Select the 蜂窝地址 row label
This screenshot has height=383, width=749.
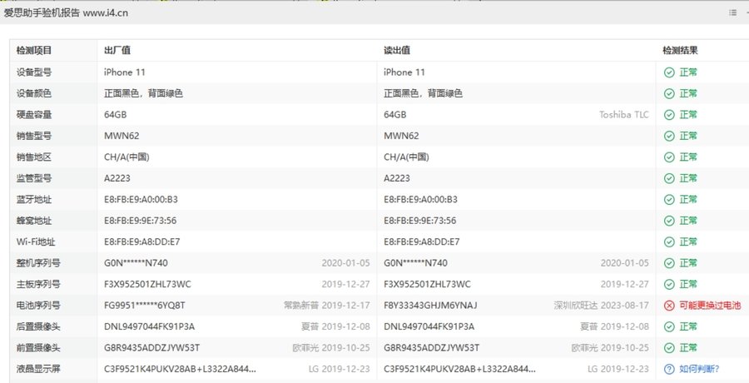34,221
